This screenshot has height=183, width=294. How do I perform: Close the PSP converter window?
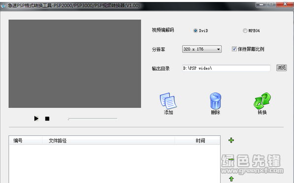pos(285,4)
